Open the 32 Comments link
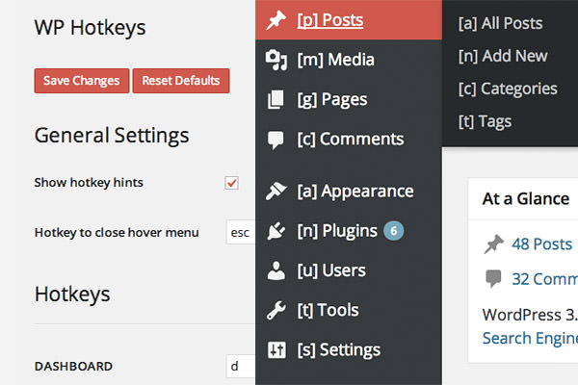 click(x=545, y=279)
